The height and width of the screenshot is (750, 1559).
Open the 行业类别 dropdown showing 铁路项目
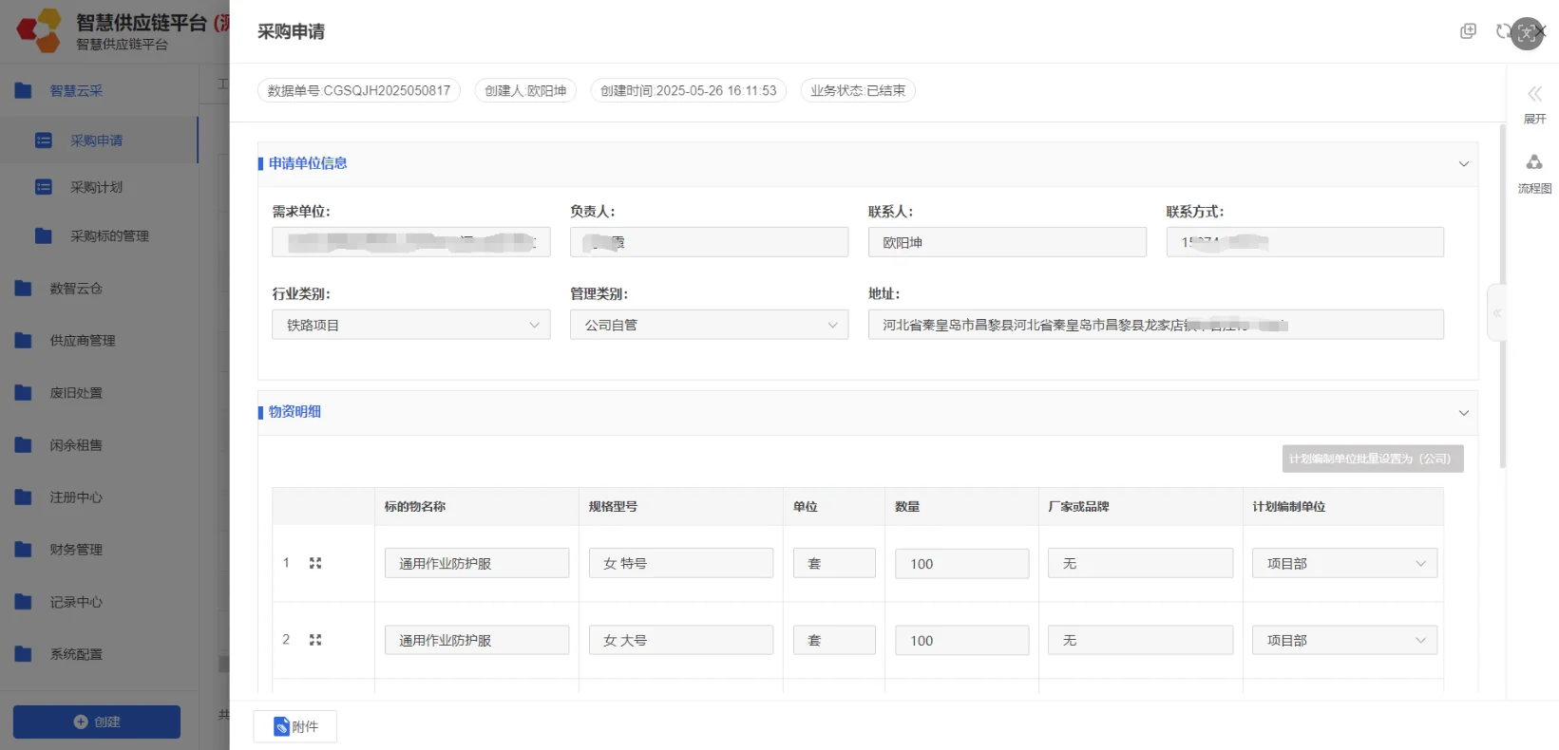(x=411, y=325)
